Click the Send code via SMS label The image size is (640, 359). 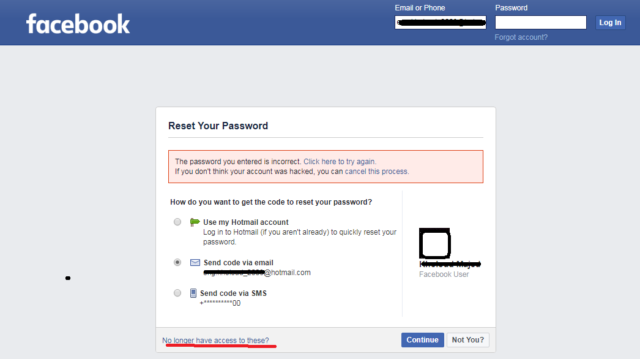point(233,293)
